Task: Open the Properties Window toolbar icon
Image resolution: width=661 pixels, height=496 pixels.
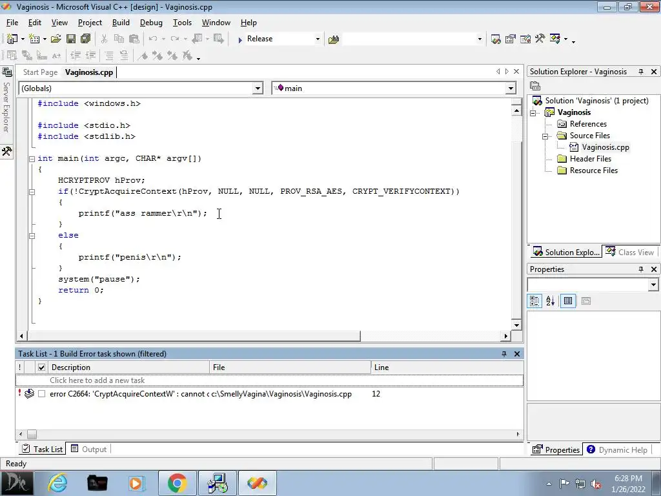Action: pos(511,39)
